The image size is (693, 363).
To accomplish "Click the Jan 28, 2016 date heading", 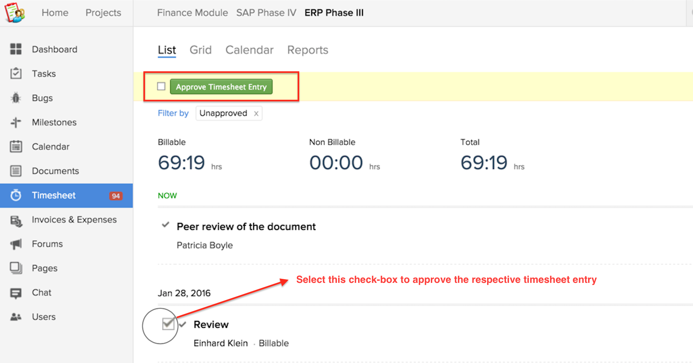I will [x=184, y=293].
